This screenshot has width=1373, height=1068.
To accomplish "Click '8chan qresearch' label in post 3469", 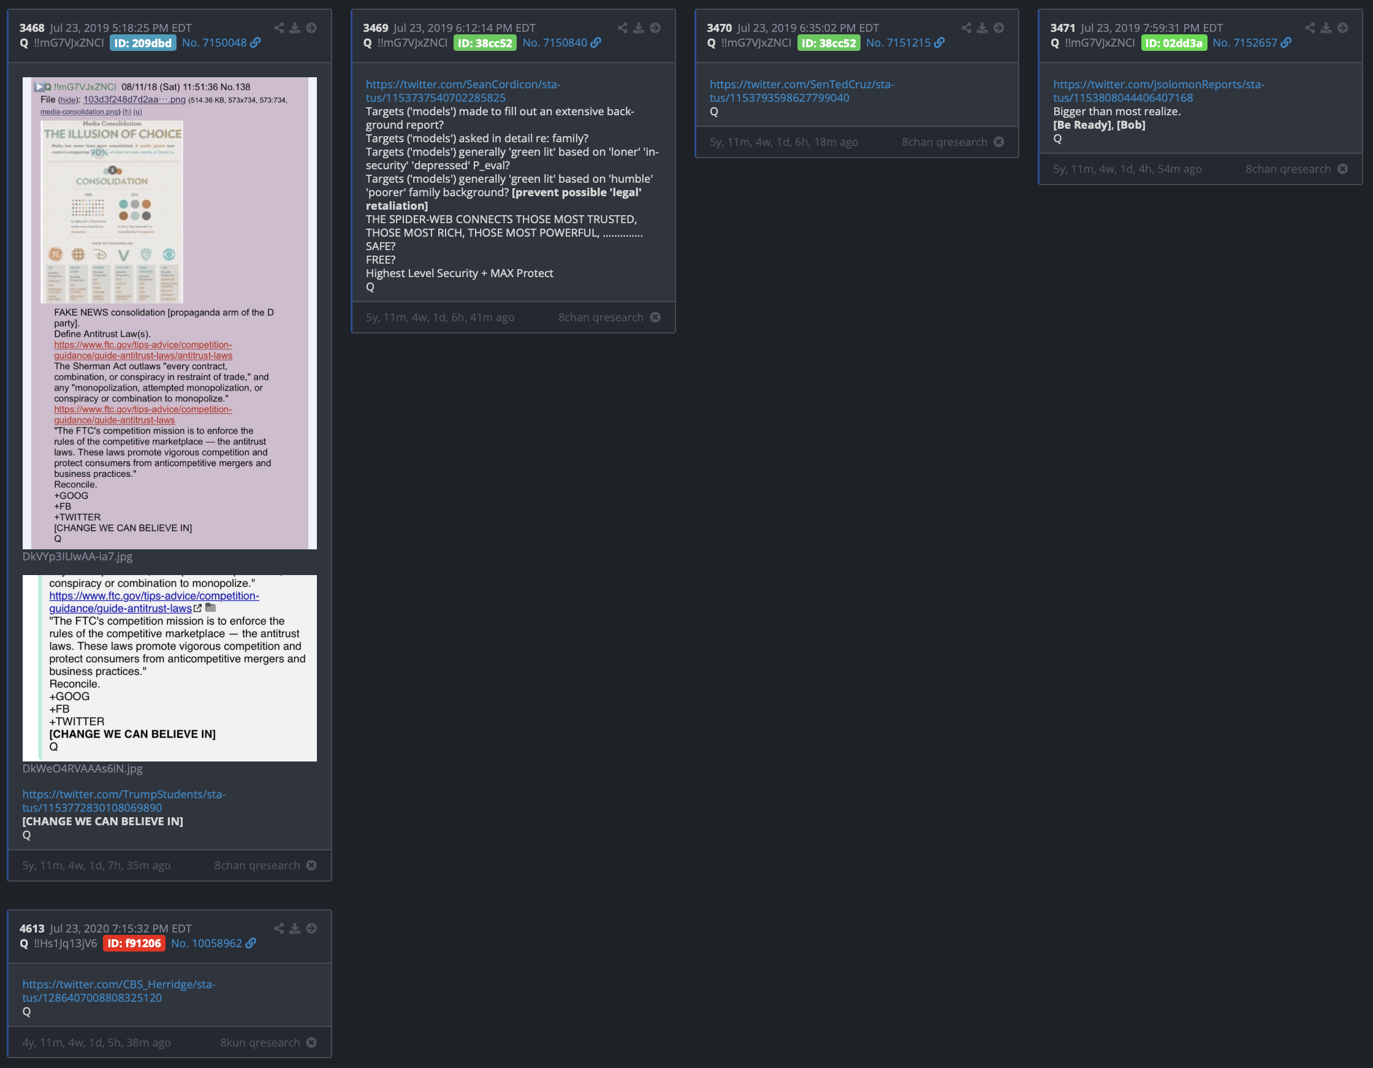I will pos(601,317).
